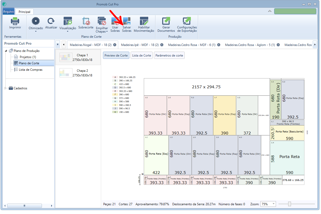Click gear icon on Cedro Rosa Aglom 5 tab
321x214 pixels.
278,45
